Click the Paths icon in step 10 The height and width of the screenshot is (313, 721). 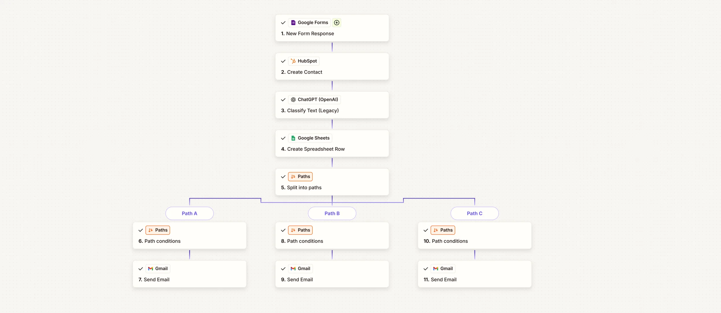[436, 230]
